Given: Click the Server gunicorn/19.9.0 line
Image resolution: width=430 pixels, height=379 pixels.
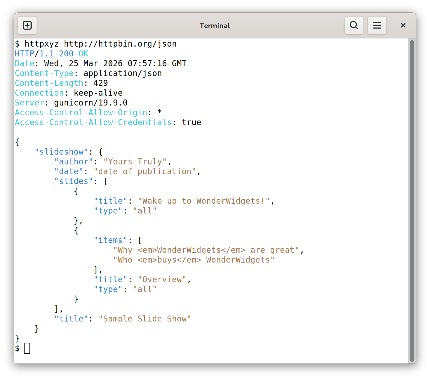Looking at the screenshot, I should (71, 103).
